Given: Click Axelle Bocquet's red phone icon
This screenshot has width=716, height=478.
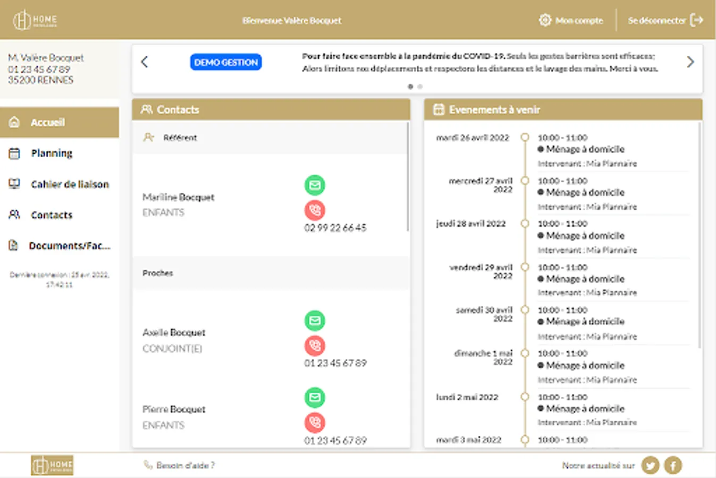Looking at the screenshot, I should click(315, 346).
